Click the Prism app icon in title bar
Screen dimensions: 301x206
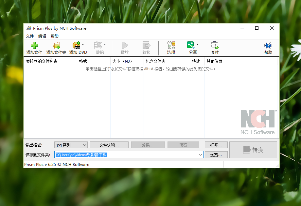(29, 28)
